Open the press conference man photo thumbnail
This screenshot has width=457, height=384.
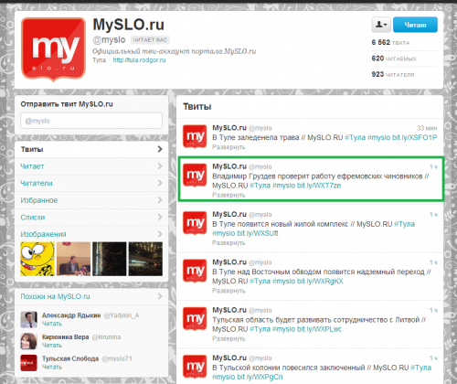coord(73,259)
